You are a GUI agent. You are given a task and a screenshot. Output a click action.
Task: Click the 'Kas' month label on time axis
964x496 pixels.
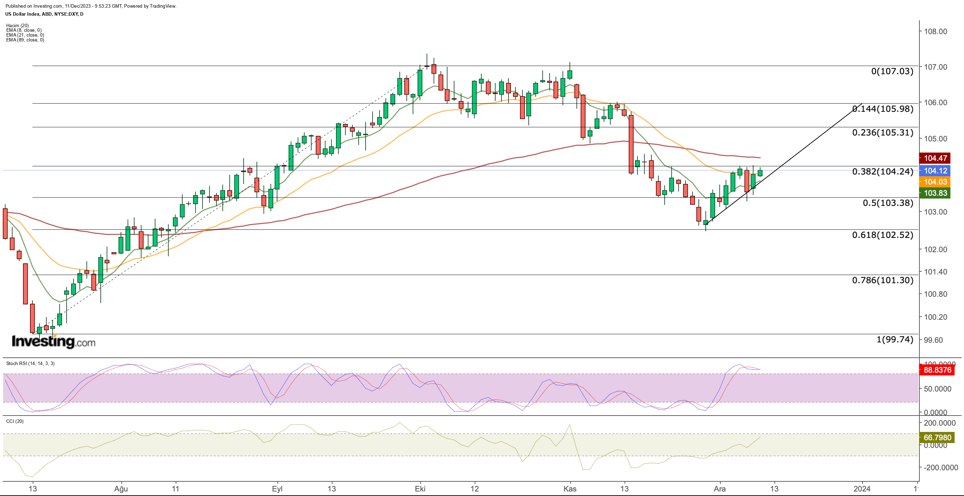pos(570,489)
